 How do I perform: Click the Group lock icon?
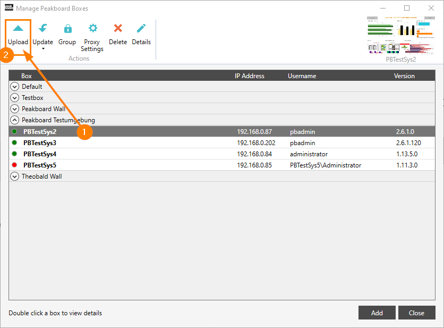(67, 28)
